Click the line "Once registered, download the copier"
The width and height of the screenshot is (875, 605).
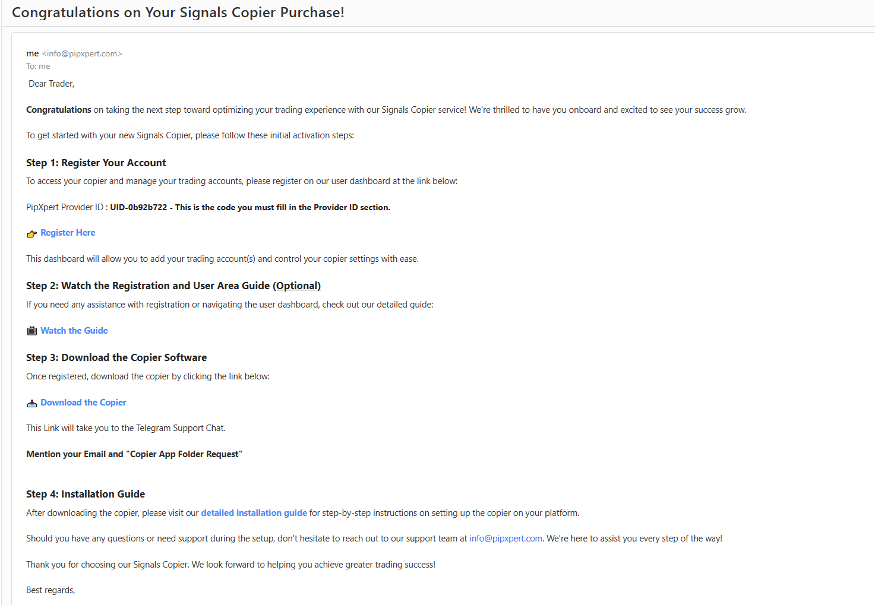(x=148, y=376)
